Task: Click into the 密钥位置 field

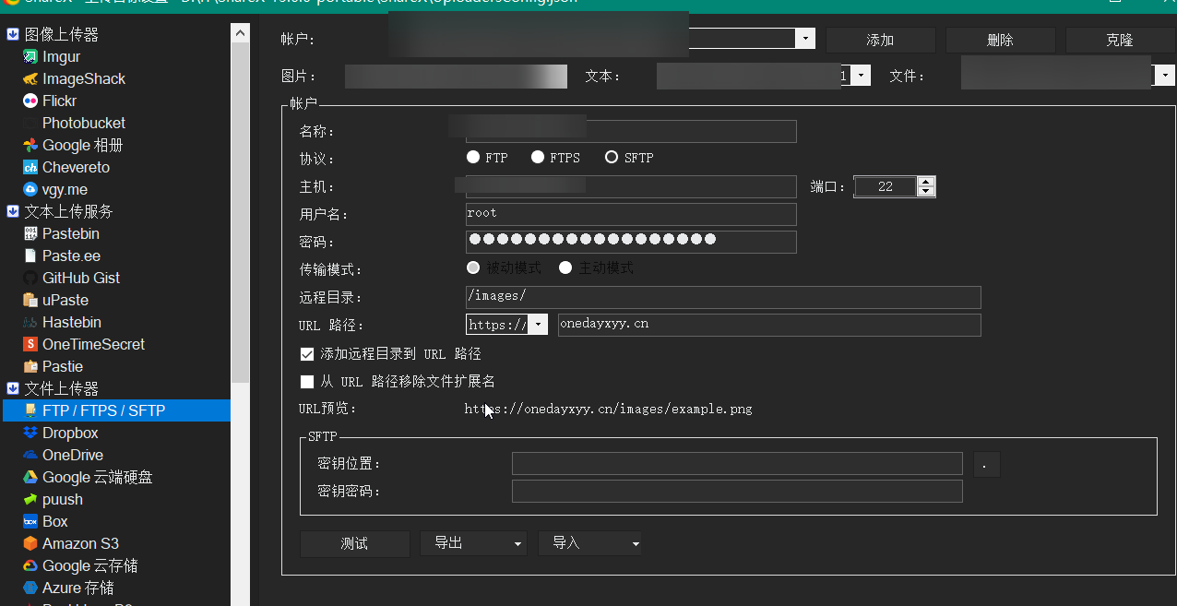Action: click(x=737, y=464)
